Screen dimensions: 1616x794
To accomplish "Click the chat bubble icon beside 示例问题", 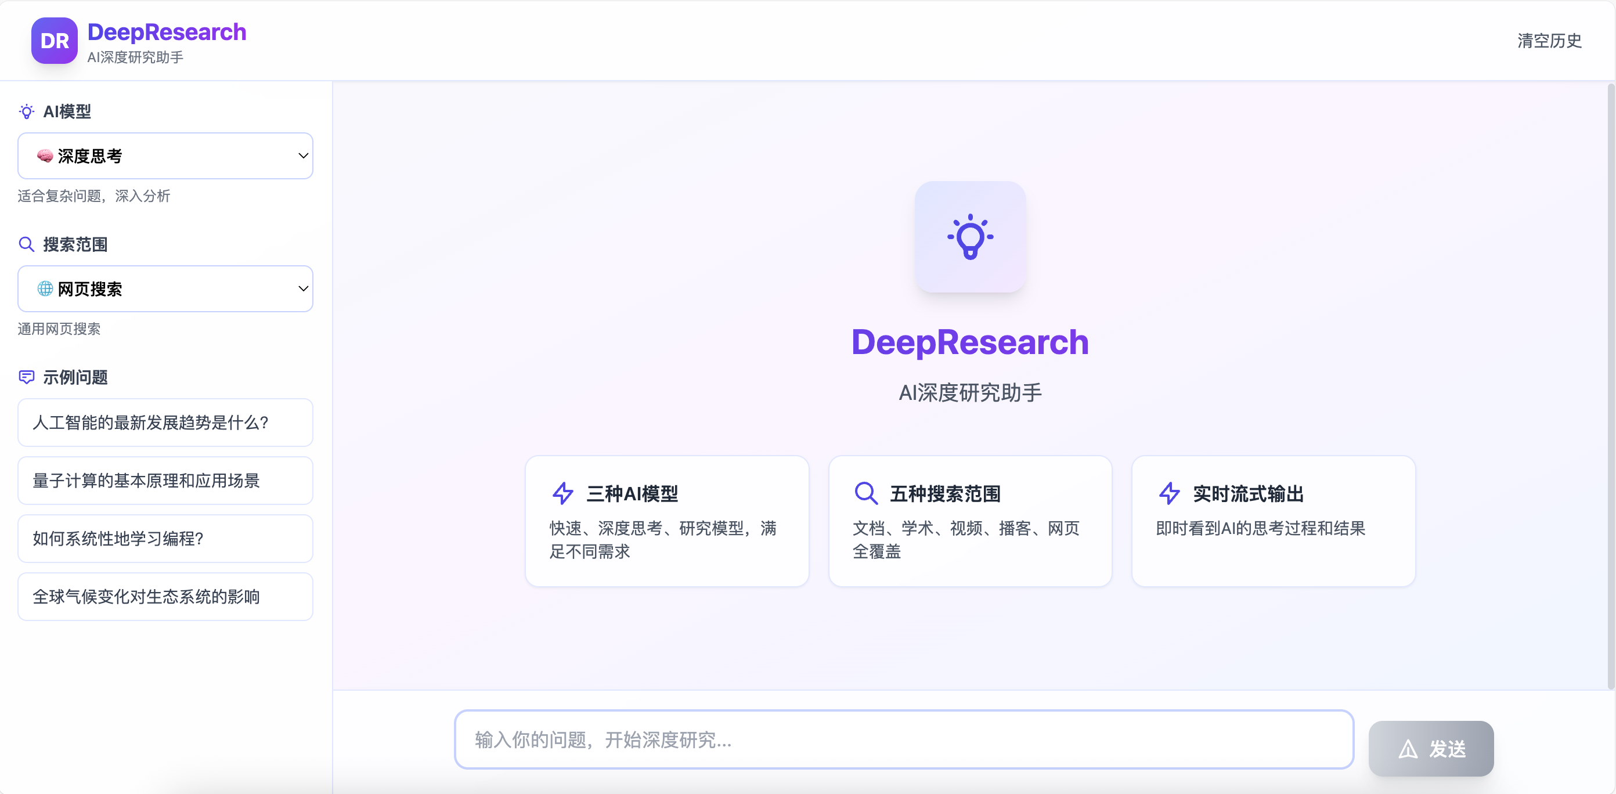I will 26,377.
